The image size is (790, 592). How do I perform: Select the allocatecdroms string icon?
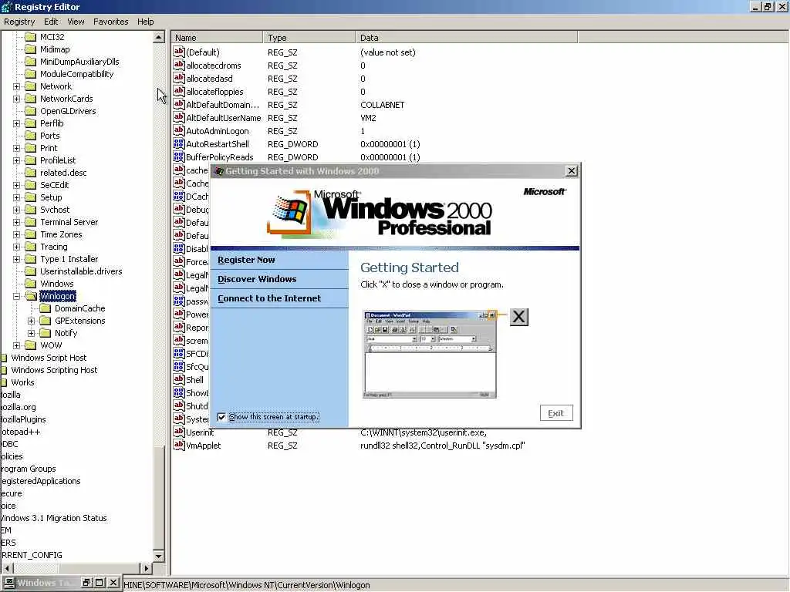179,65
